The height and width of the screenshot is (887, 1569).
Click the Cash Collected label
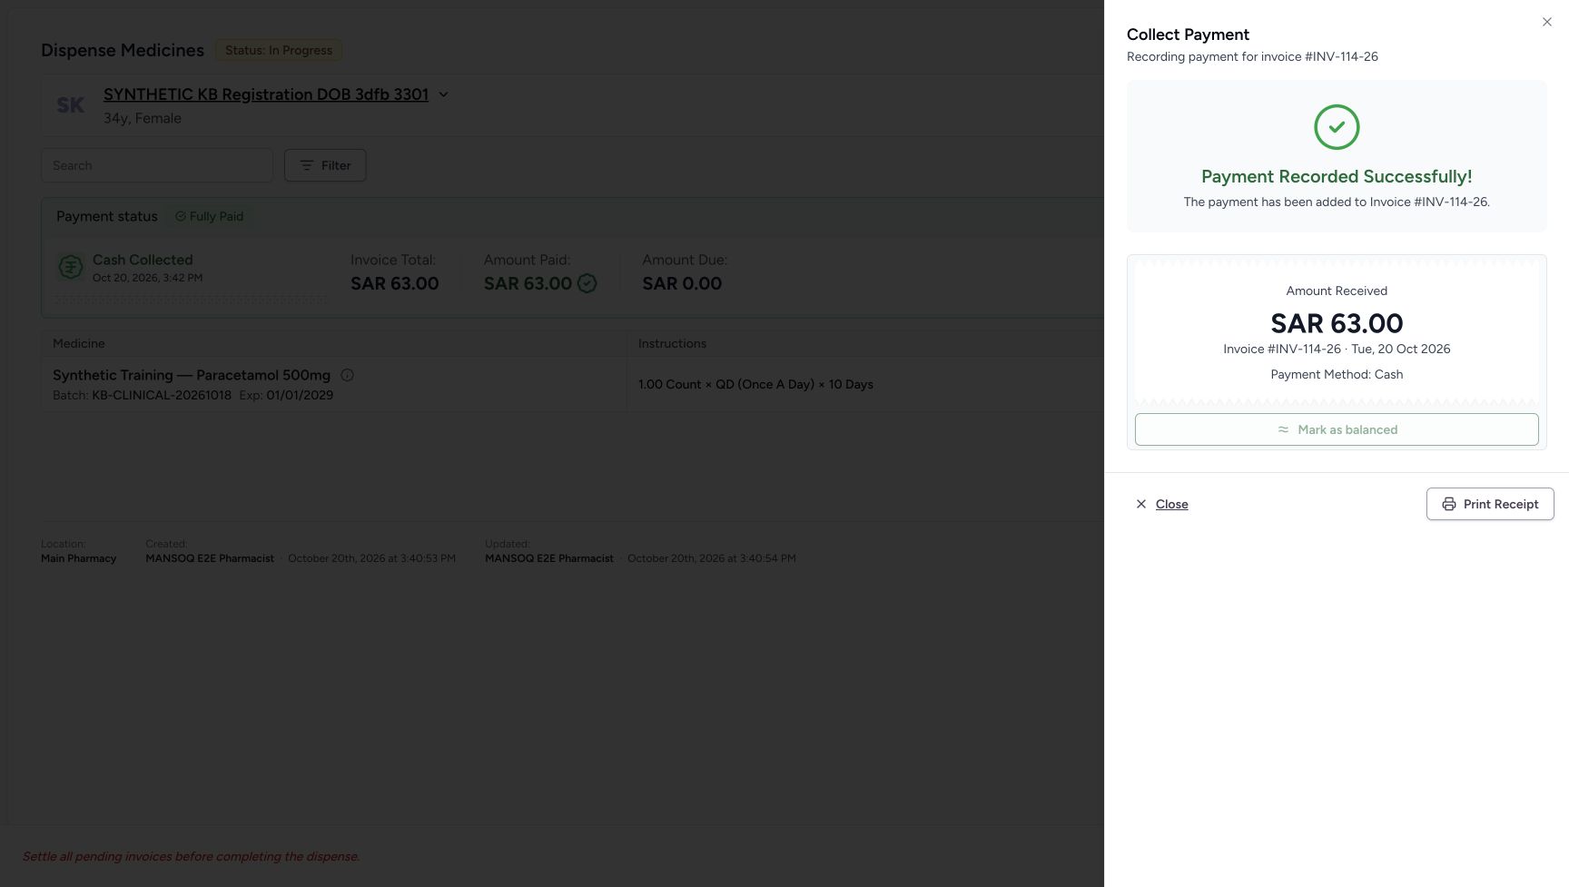143,260
